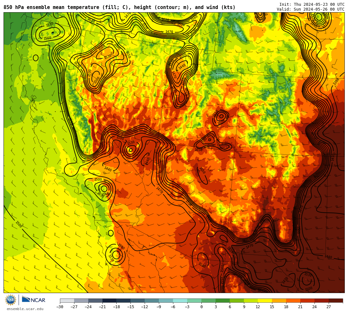Click the NSF logo
348x313 pixels.
click(x=11, y=300)
